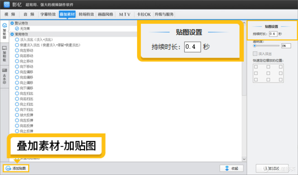Choose the 向右扫出 effect
The height and width of the screenshot is (175, 298).
click(x=24, y=99)
